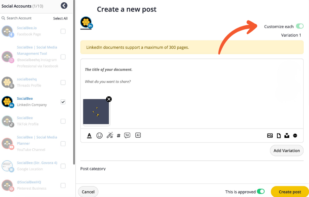309x197 pixels.
Task: Open the Unsplash image picker icon
Action: (287, 136)
